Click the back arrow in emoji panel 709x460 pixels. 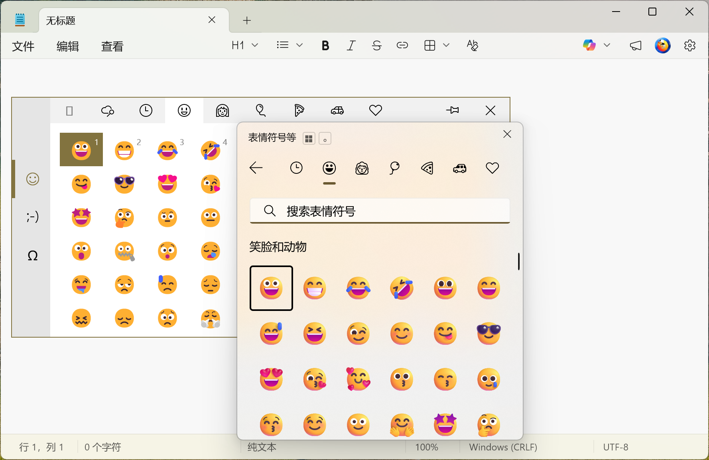coord(256,168)
